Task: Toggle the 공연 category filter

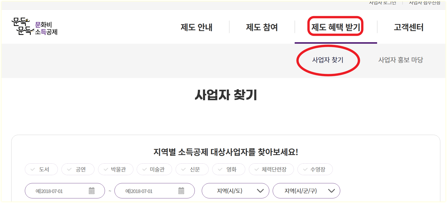Action: 78,169
